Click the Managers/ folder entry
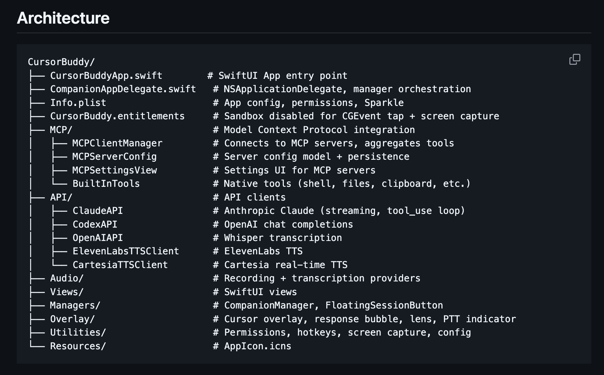The height and width of the screenshot is (375, 604). click(75, 305)
